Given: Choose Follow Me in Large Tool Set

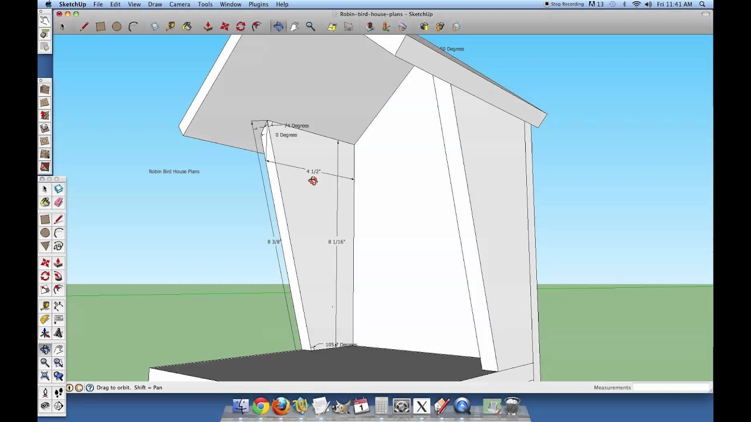Looking at the screenshot, I should 59,276.
